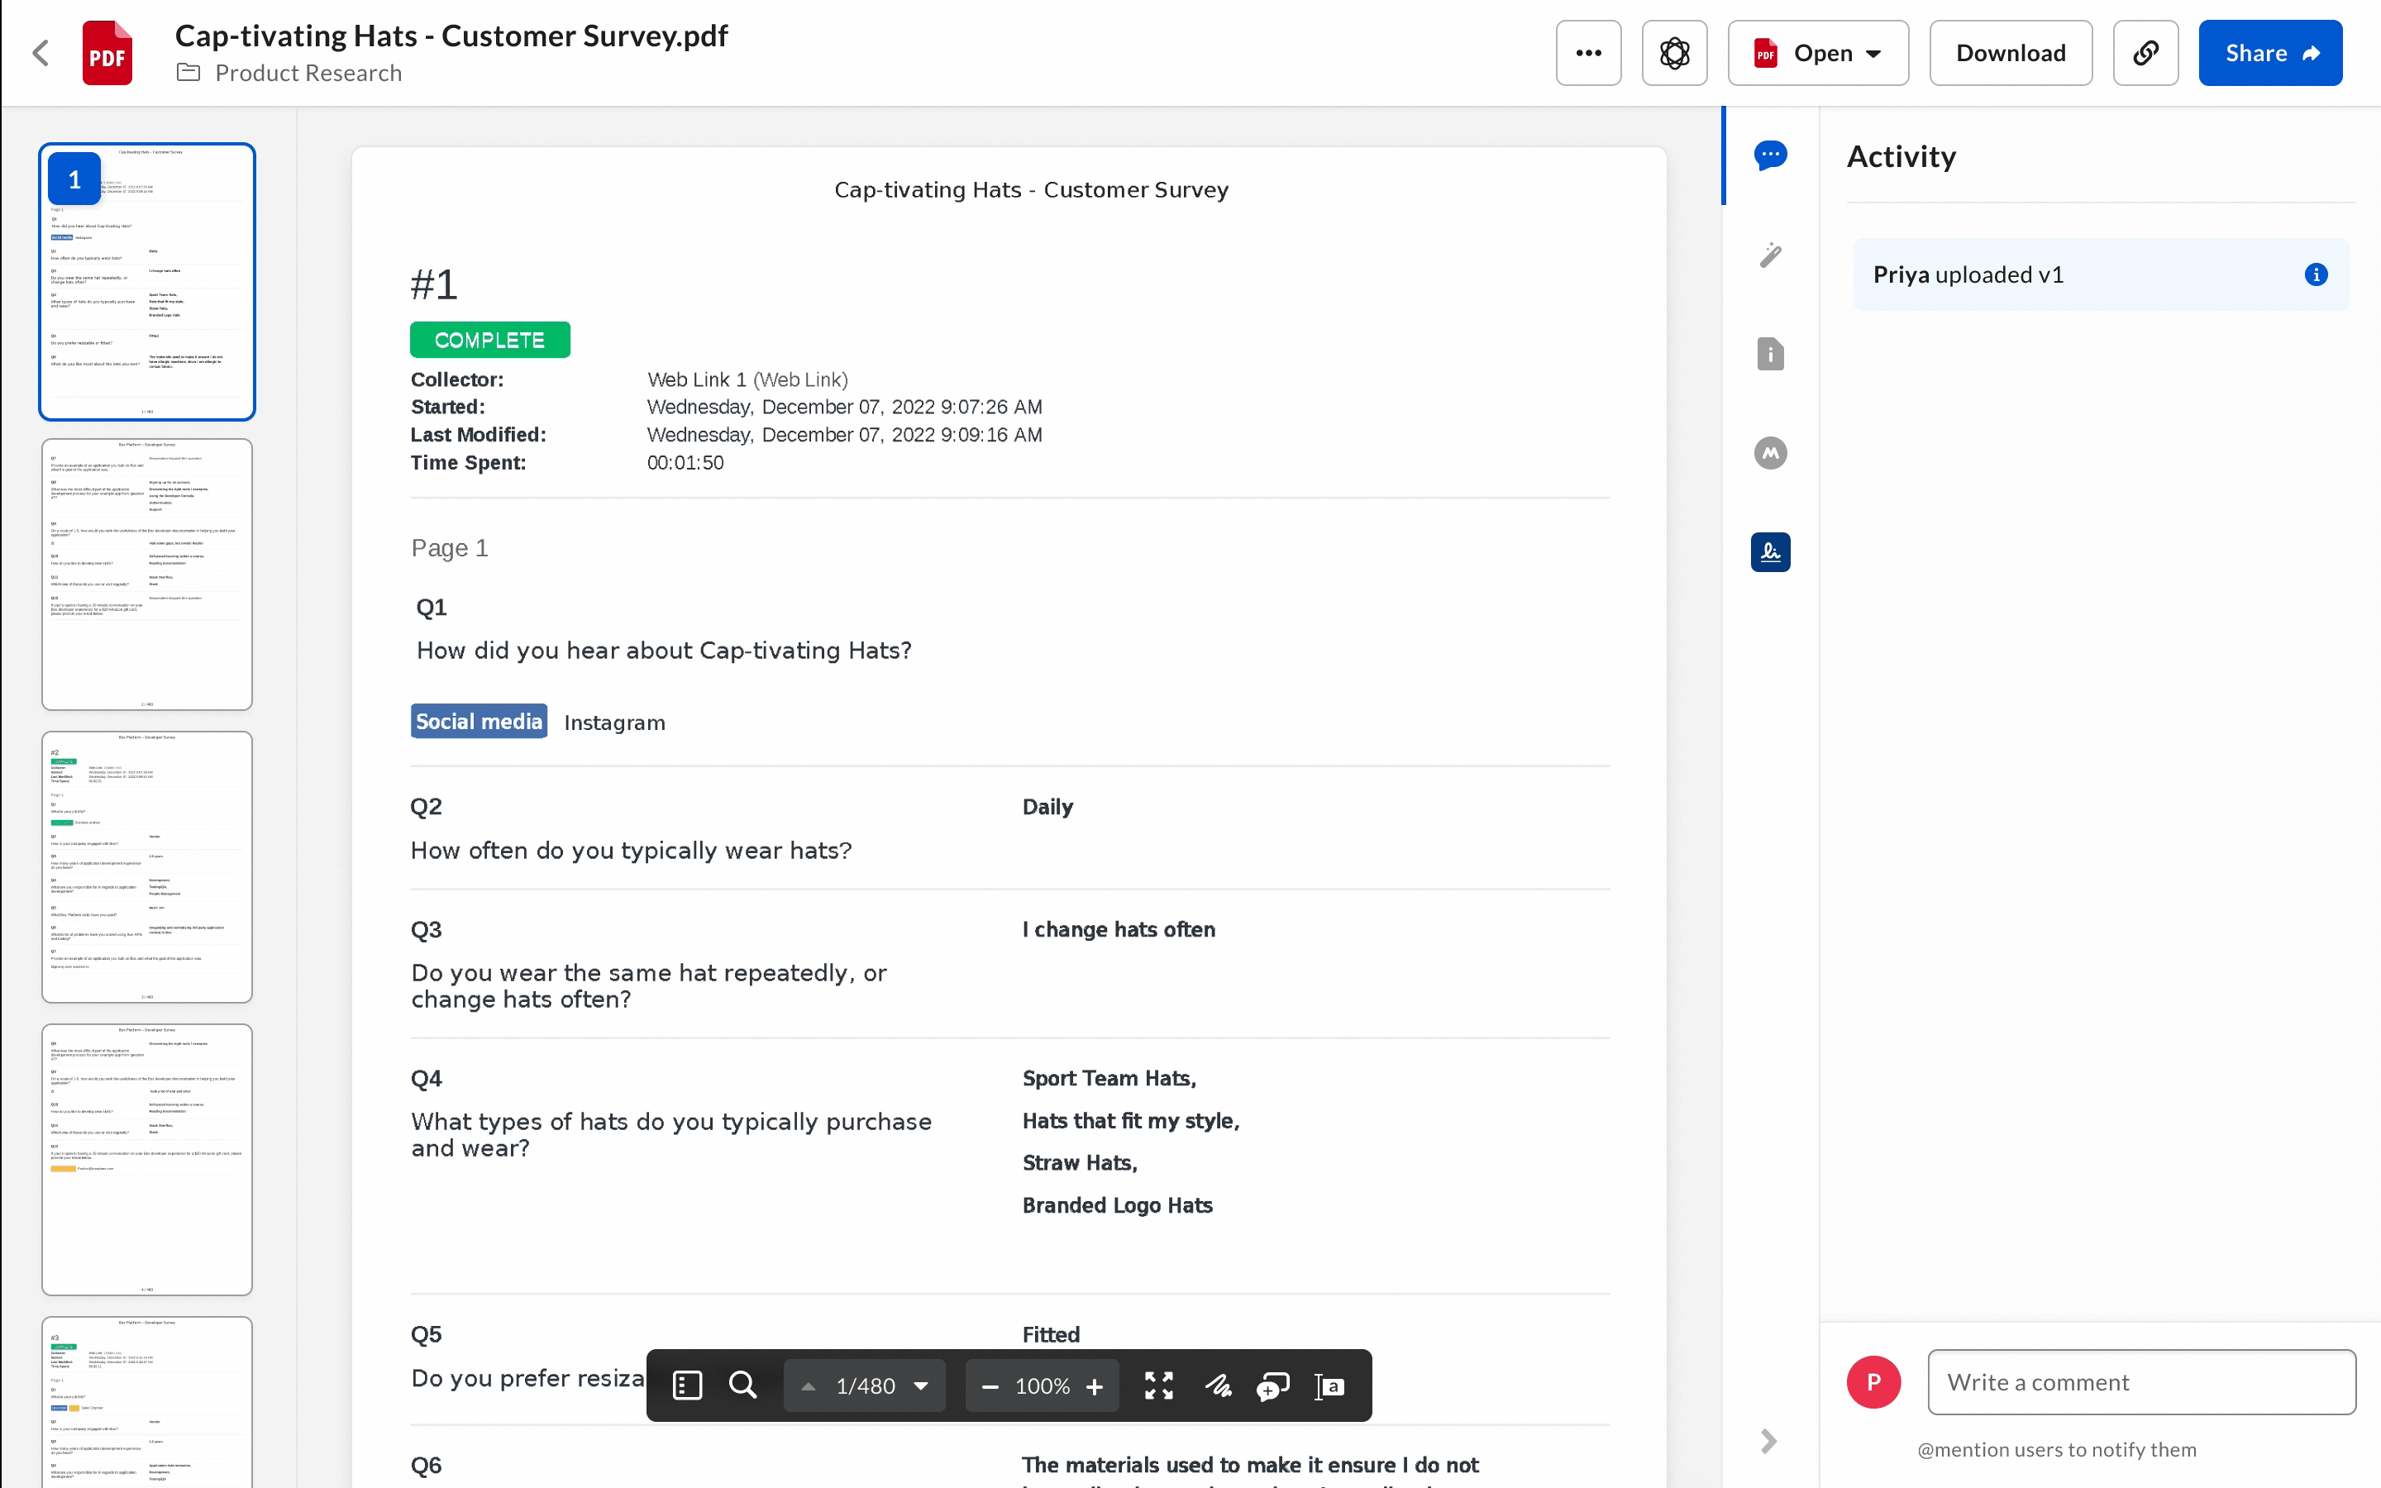
Task: Click the blue Share button
Action: pyautogui.click(x=2270, y=53)
